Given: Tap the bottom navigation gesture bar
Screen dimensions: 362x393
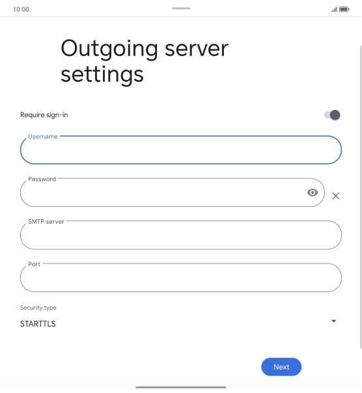Looking at the screenshot, I should 180,387.
